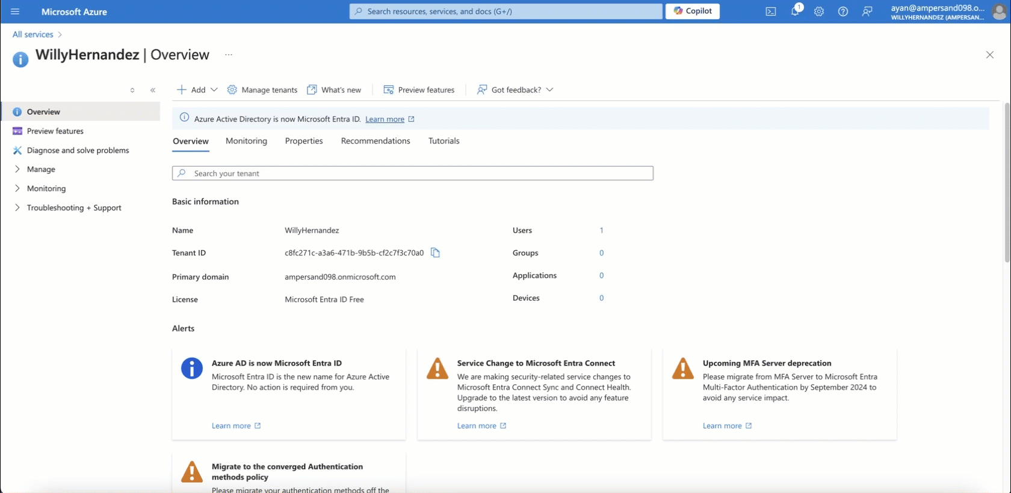1011x493 pixels.
Task: Click warning icon on Migrate Authentication alert
Action: click(192, 471)
